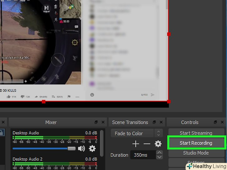227x170 pixels.
Task: Close the Controls panel
Action: (222, 122)
